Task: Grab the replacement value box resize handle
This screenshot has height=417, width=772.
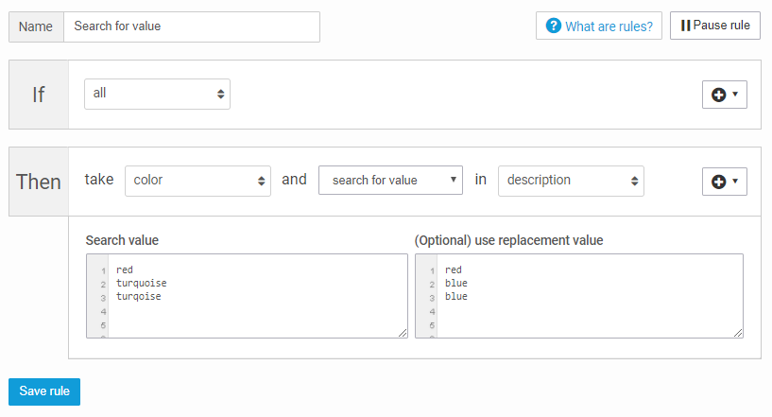Action: [738, 333]
